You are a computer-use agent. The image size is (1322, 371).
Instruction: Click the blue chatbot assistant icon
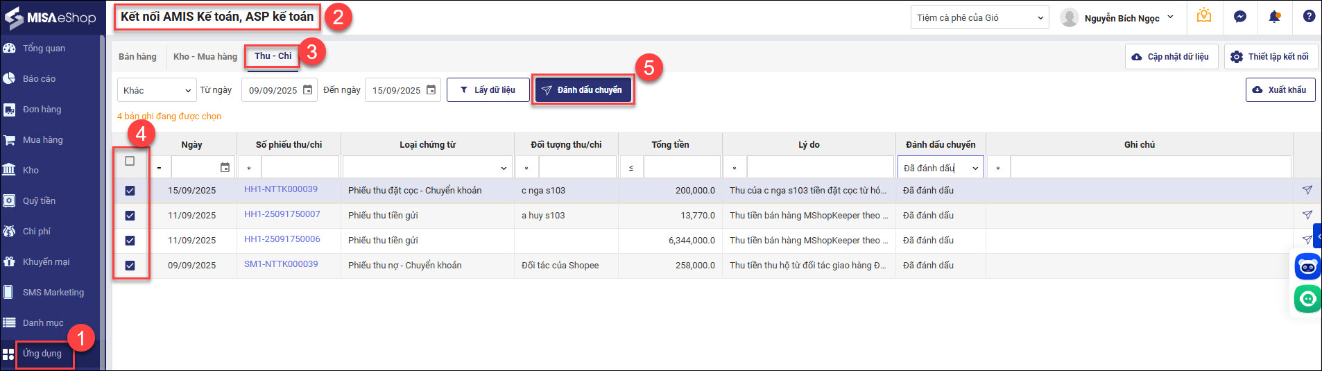click(x=1307, y=266)
